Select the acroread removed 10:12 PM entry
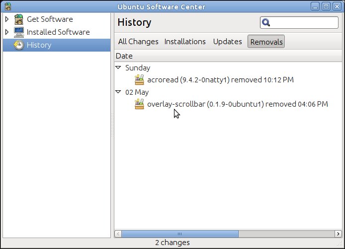 pyautogui.click(x=220, y=80)
